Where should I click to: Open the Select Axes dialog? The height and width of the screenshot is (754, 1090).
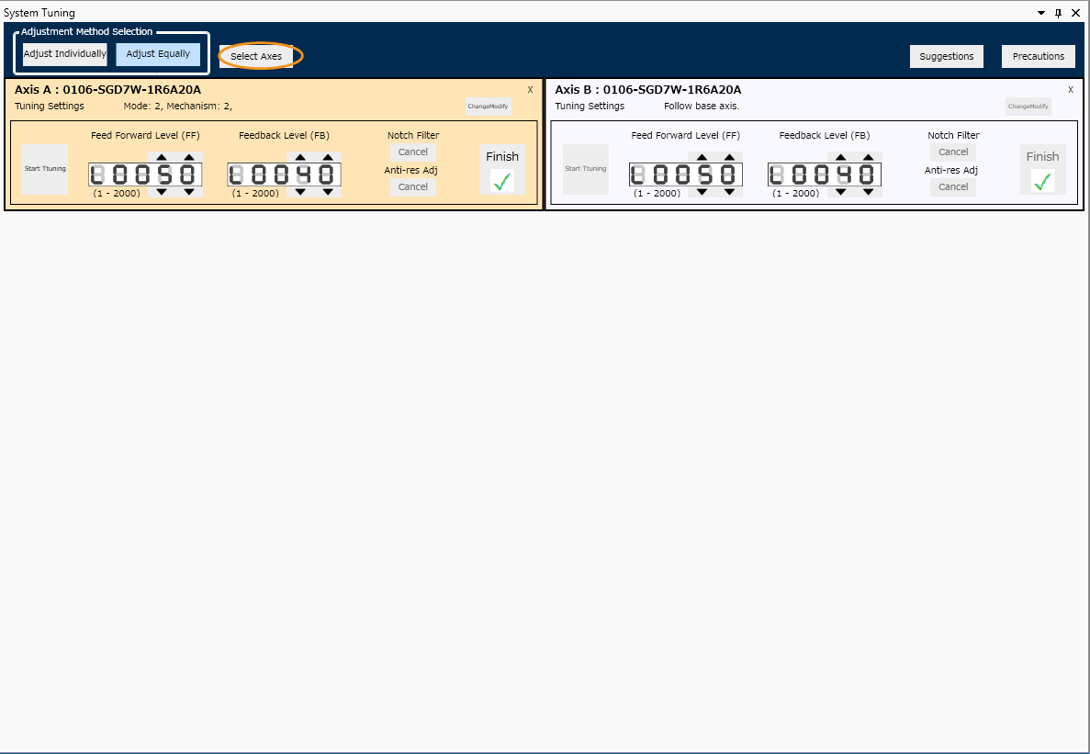pos(256,56)
